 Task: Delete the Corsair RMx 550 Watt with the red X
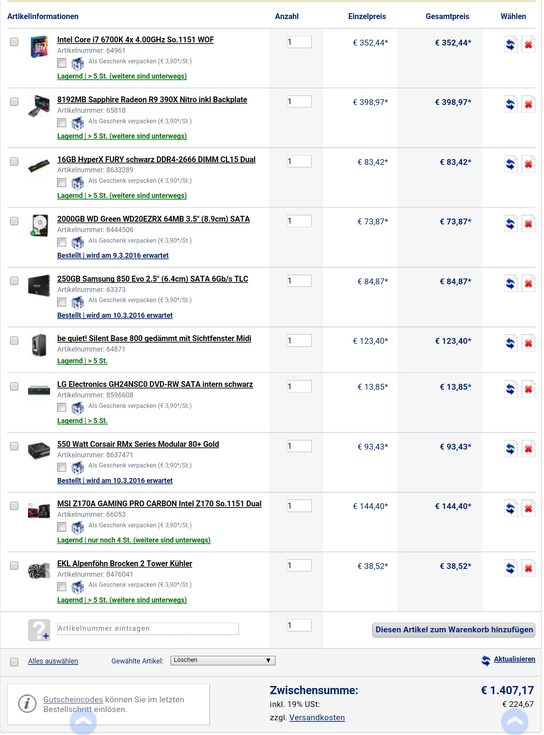528,448
